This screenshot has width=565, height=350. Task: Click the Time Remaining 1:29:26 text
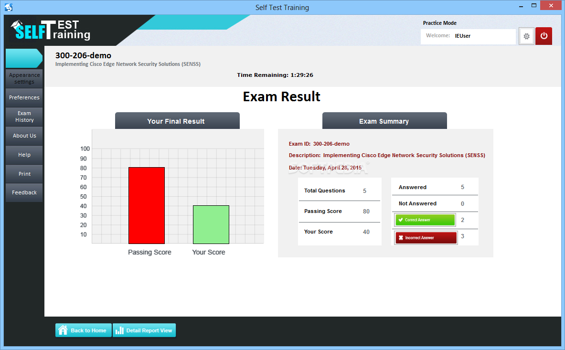pos(275,75)
